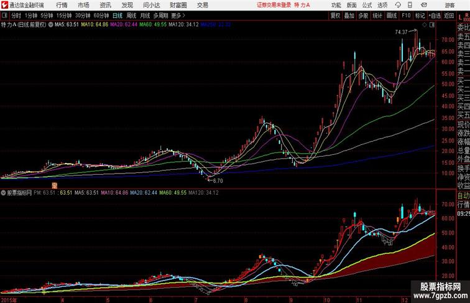Click the red L R icon in side panel
Viewport: 470px width, 303px height.
coord(464,17)
